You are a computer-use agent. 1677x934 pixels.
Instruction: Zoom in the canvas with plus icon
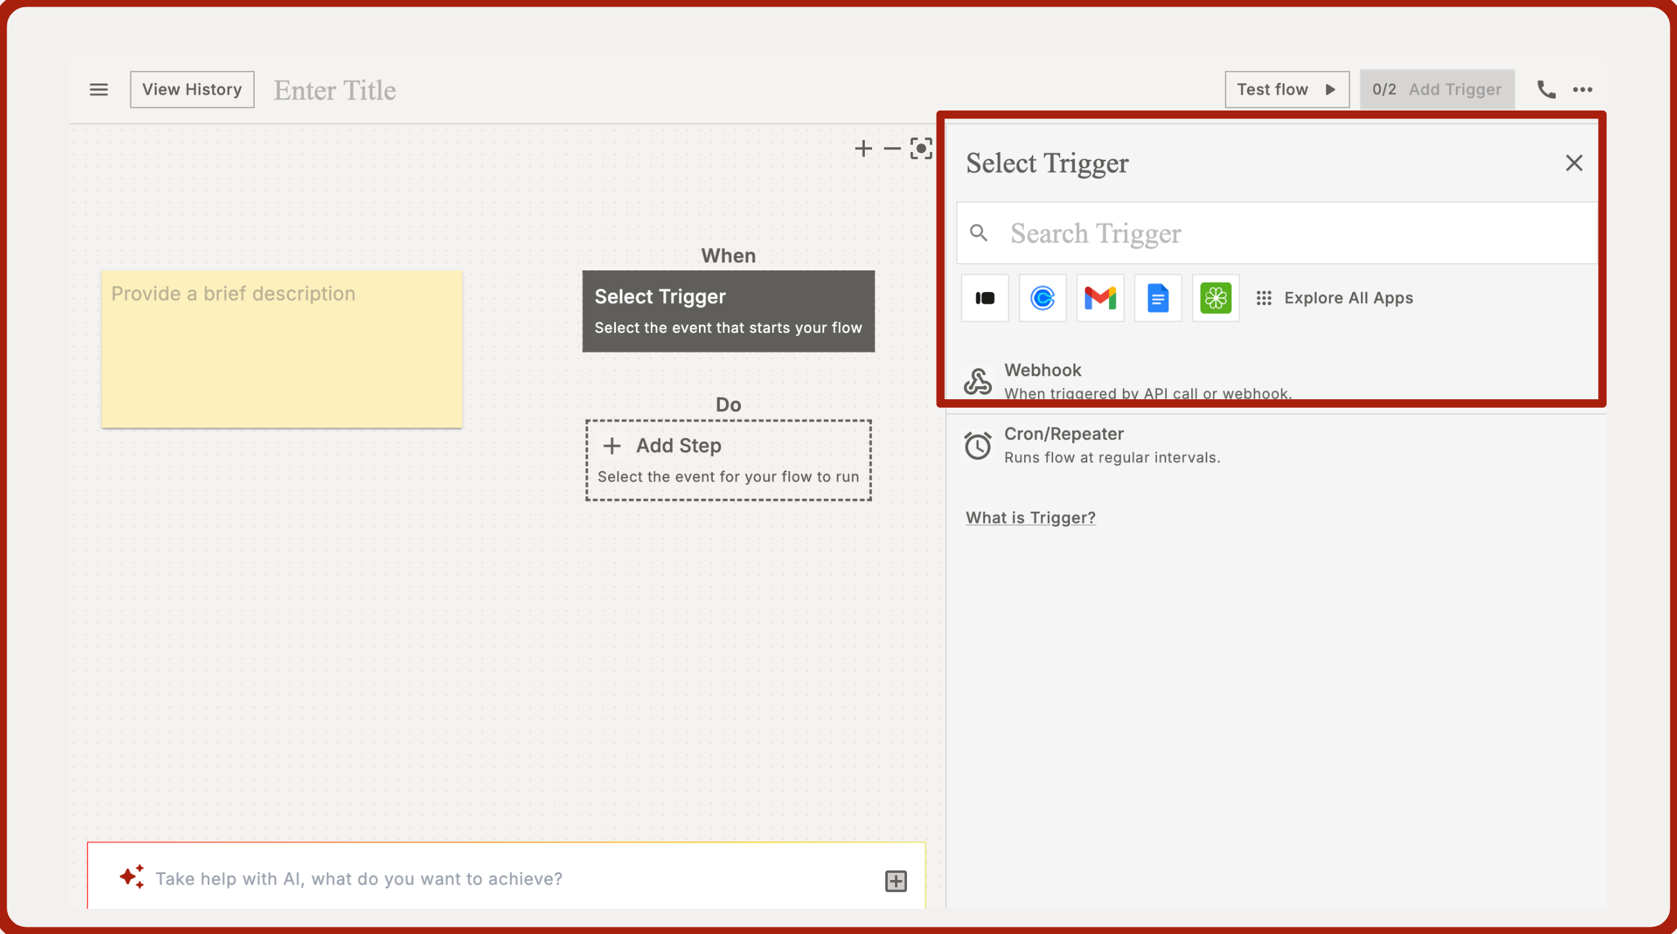[x=864, y=149]
